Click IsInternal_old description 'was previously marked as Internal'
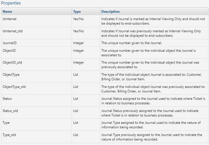209x145 pixels. 151,33
